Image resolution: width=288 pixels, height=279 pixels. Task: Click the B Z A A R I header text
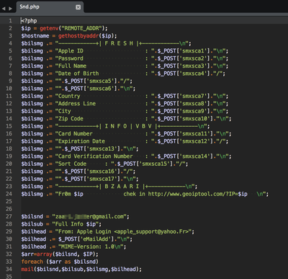point(122,187)
